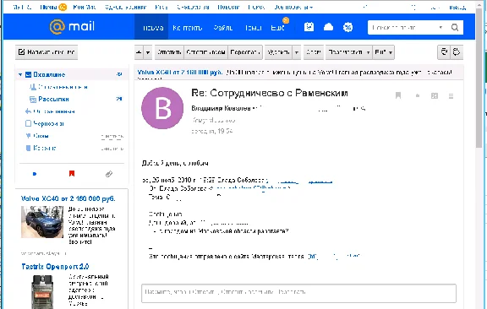The width and height of the screenshot is (487, 309).
Task: Open Мой Мир in the top portal bar
Action: click(85, 7)
